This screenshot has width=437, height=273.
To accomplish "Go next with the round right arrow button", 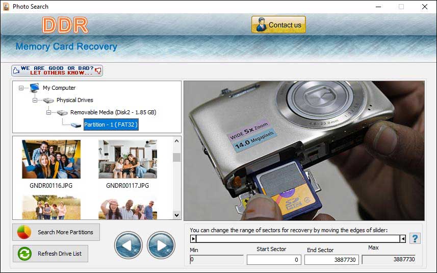I will (161, 245).
